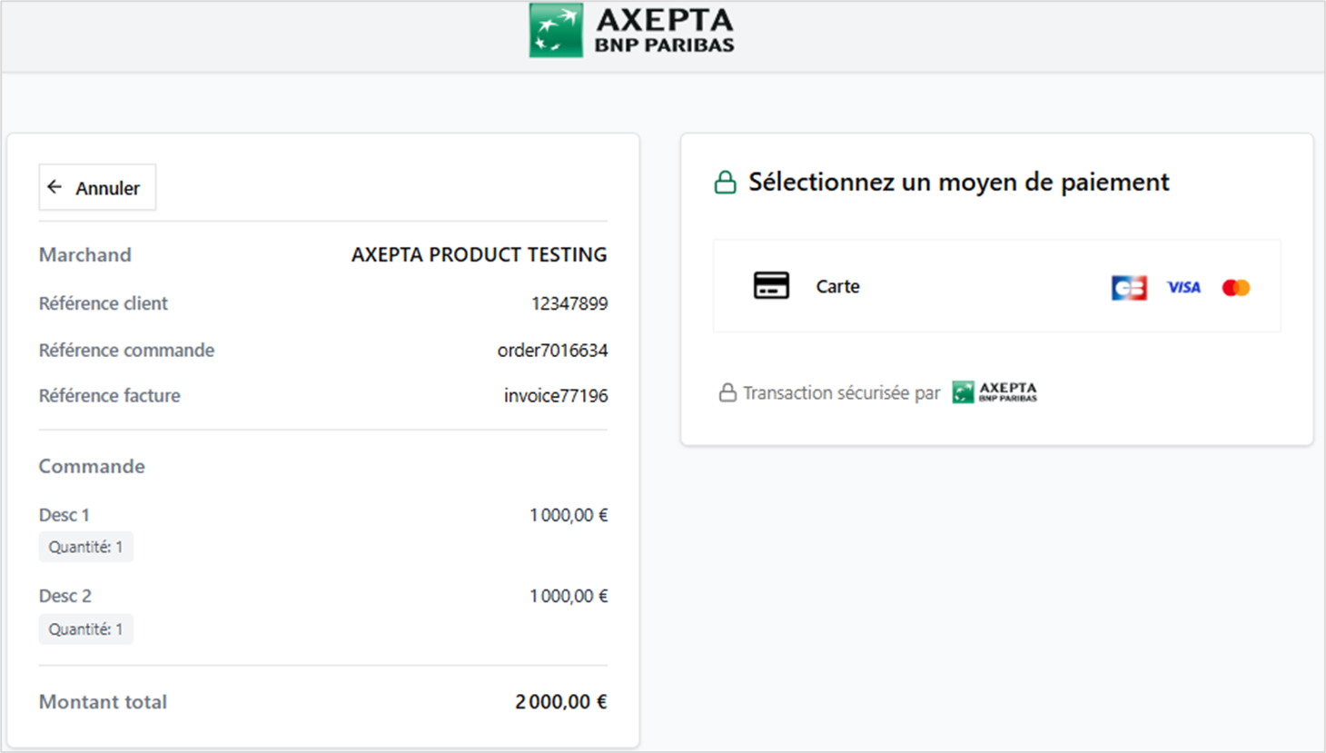Click the small grey lock icon near Transaction

[727, 393]
